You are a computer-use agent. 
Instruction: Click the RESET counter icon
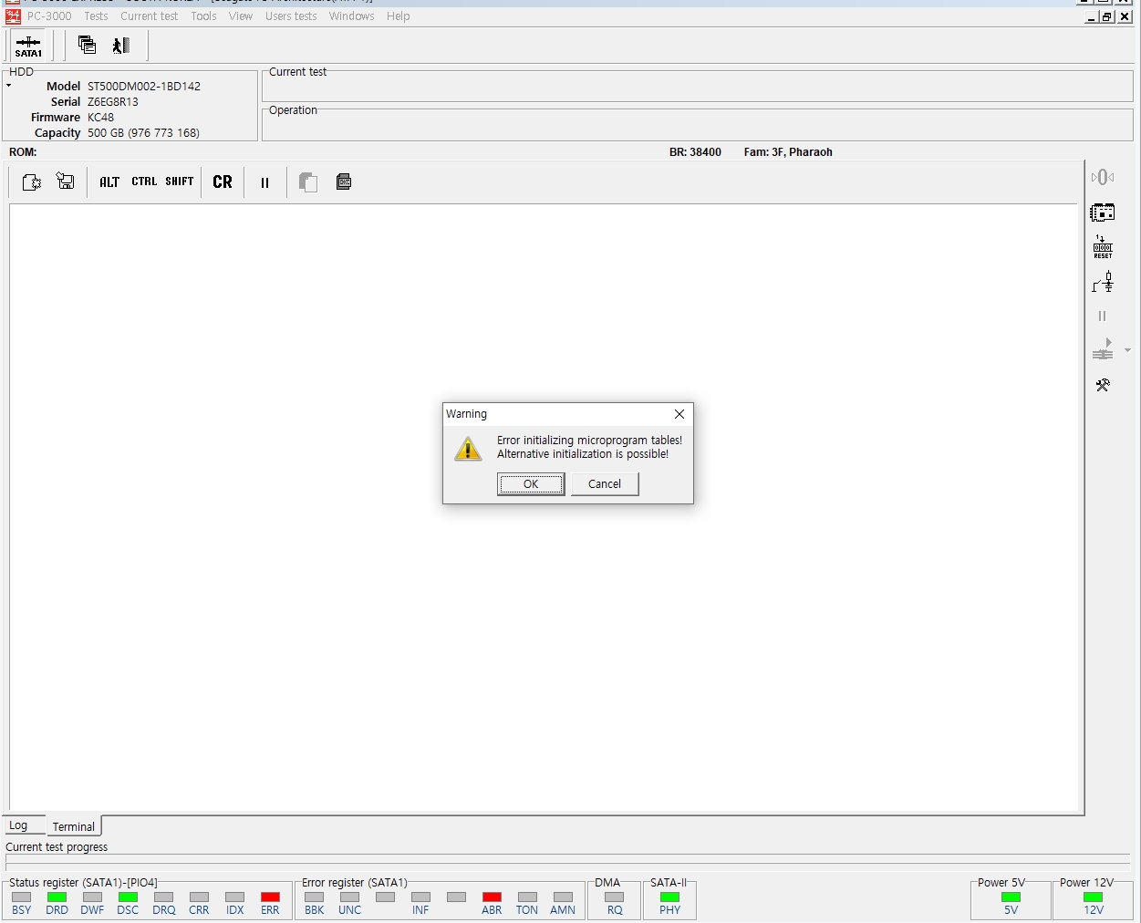(x=1103, y=247)
